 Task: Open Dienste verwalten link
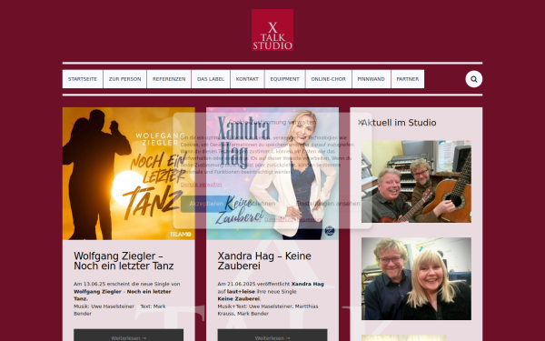[201, 185]
